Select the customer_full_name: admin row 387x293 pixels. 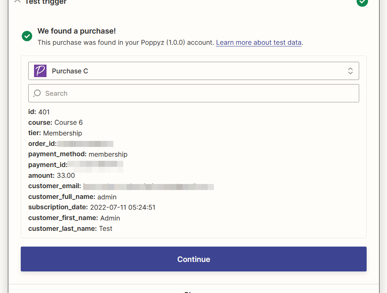72,197
